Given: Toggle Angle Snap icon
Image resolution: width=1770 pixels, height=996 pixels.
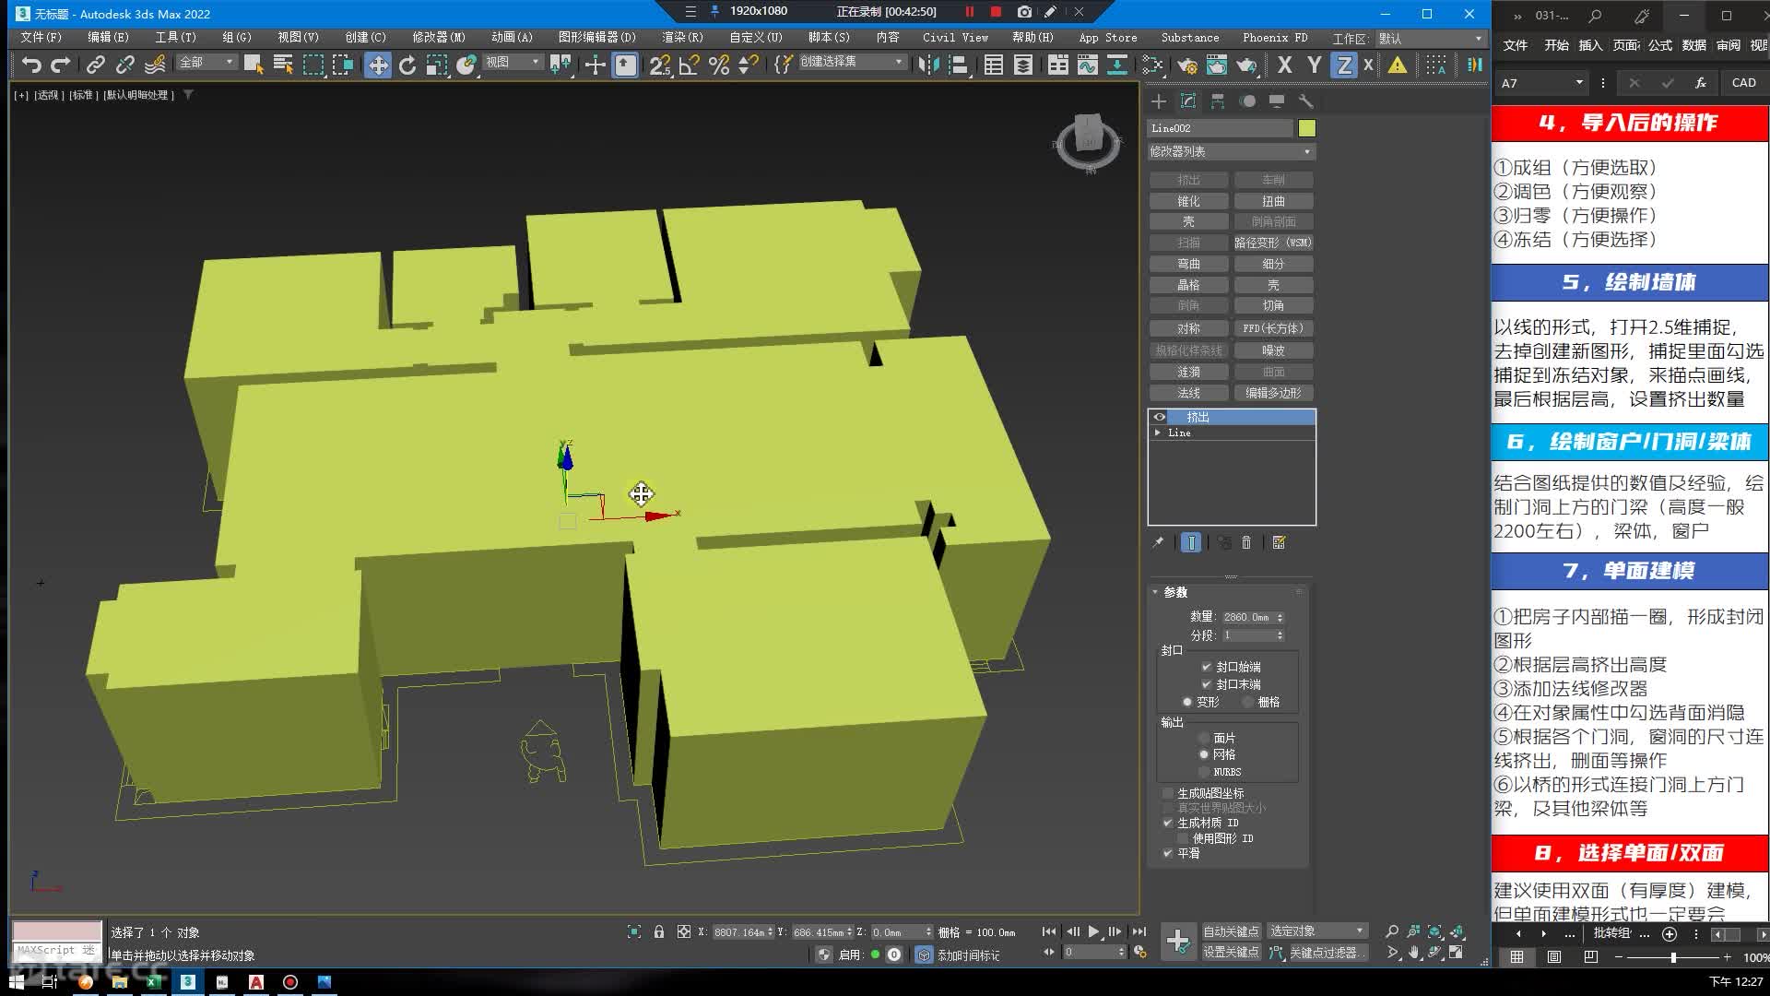Looking at the screenshot, I should click(x=689, y=65).
